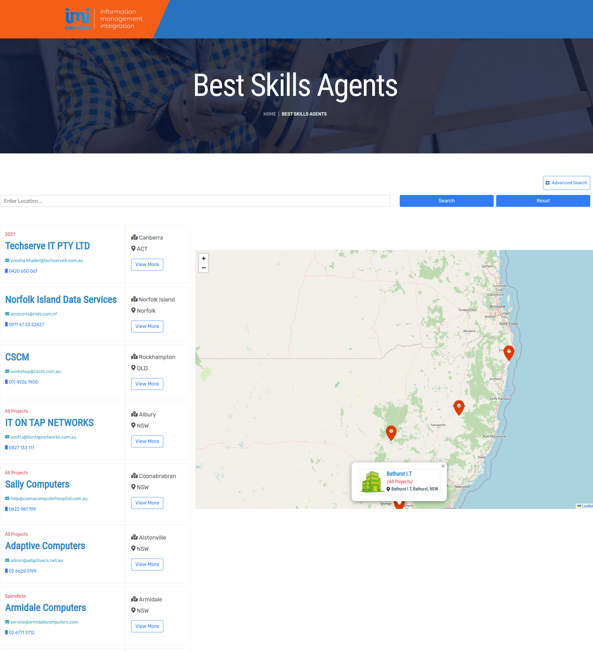Screen dimensions: 593x652
Task: Zoom out on the map
Action: coord(203,268)
